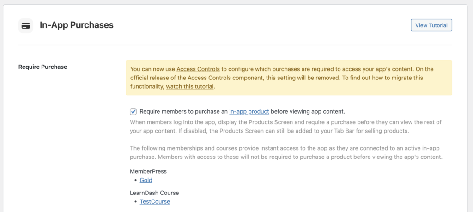Open the "watch this tutorial" link
Screen dimensions: 473x212
pyautogui.click(x=189, y=86)
